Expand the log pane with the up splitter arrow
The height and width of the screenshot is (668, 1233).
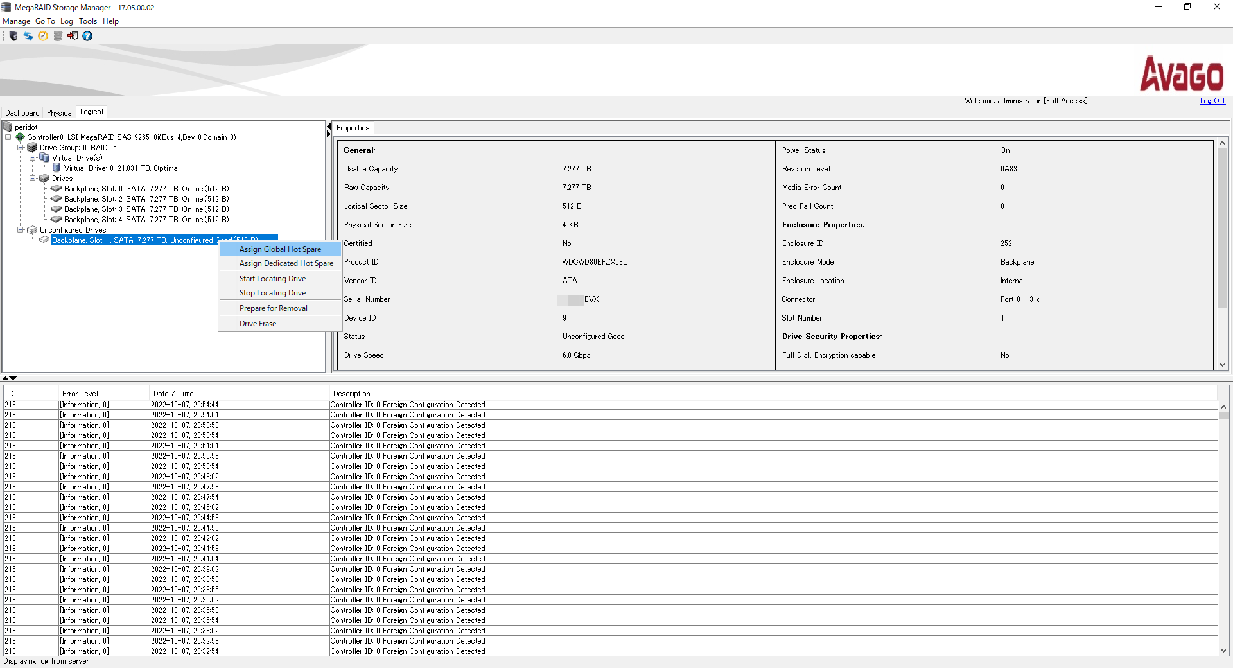6,378
